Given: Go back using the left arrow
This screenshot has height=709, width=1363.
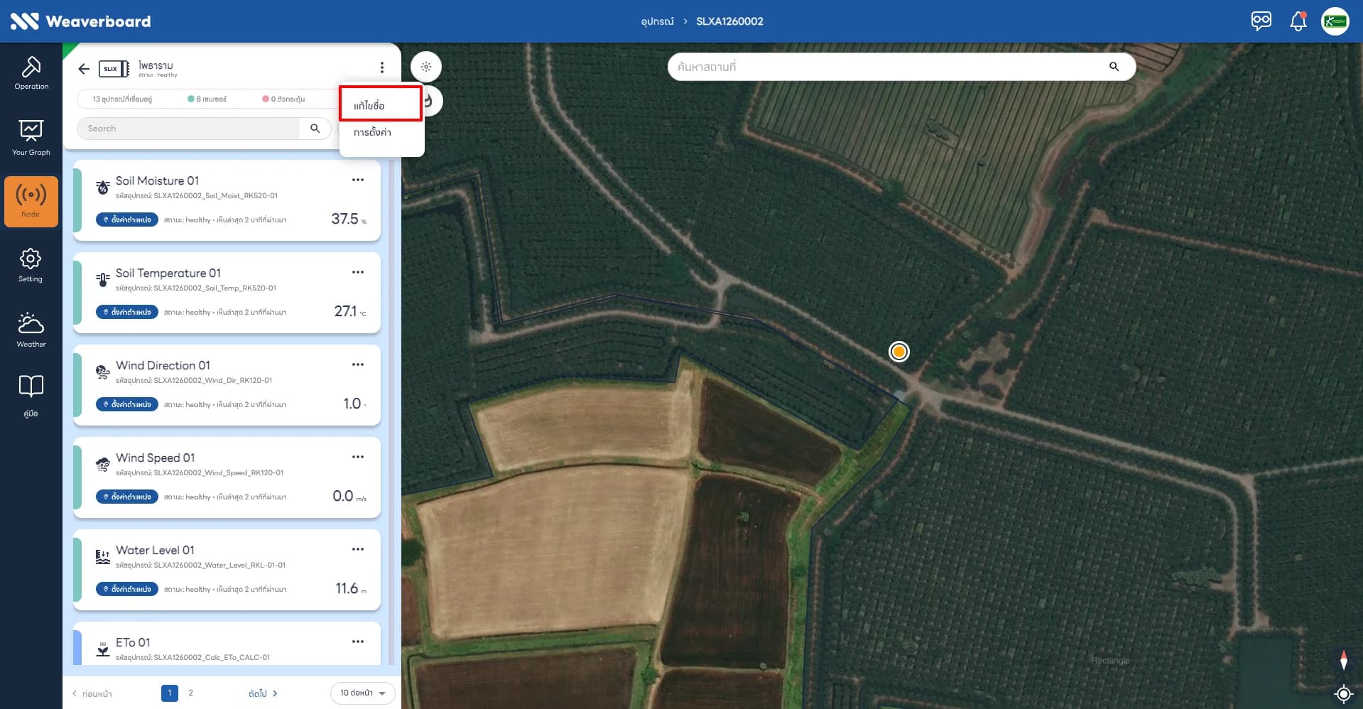Looking at the screenshot, I should [x=84, y=69].
